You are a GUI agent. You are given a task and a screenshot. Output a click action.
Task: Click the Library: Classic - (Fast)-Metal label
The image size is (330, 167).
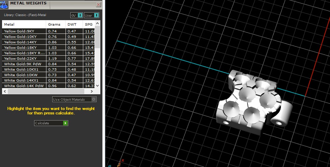[x=25, y=15]
